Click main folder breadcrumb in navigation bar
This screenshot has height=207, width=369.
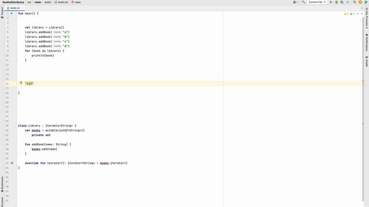pos(37,2)
